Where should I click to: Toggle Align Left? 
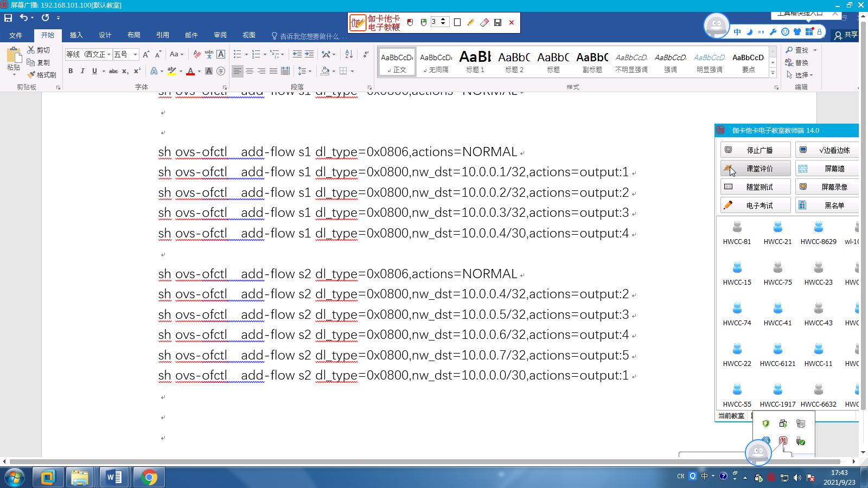[x=238, y=71]
